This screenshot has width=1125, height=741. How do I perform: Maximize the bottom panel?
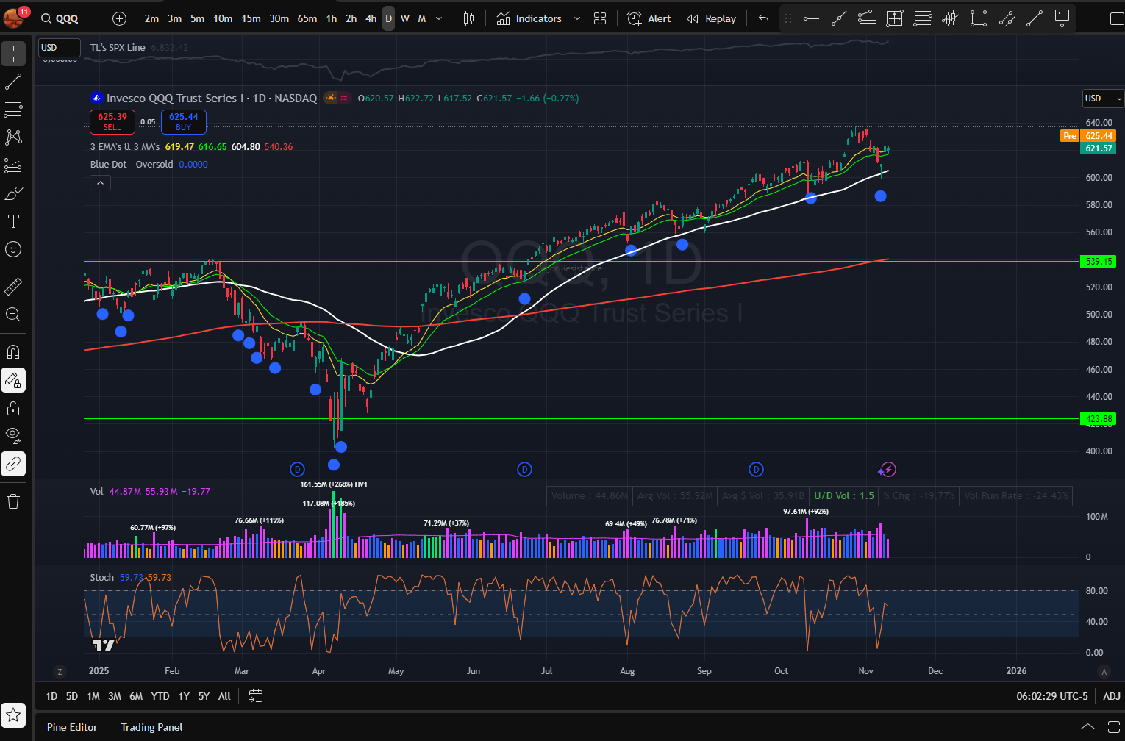coord(1114,727)
